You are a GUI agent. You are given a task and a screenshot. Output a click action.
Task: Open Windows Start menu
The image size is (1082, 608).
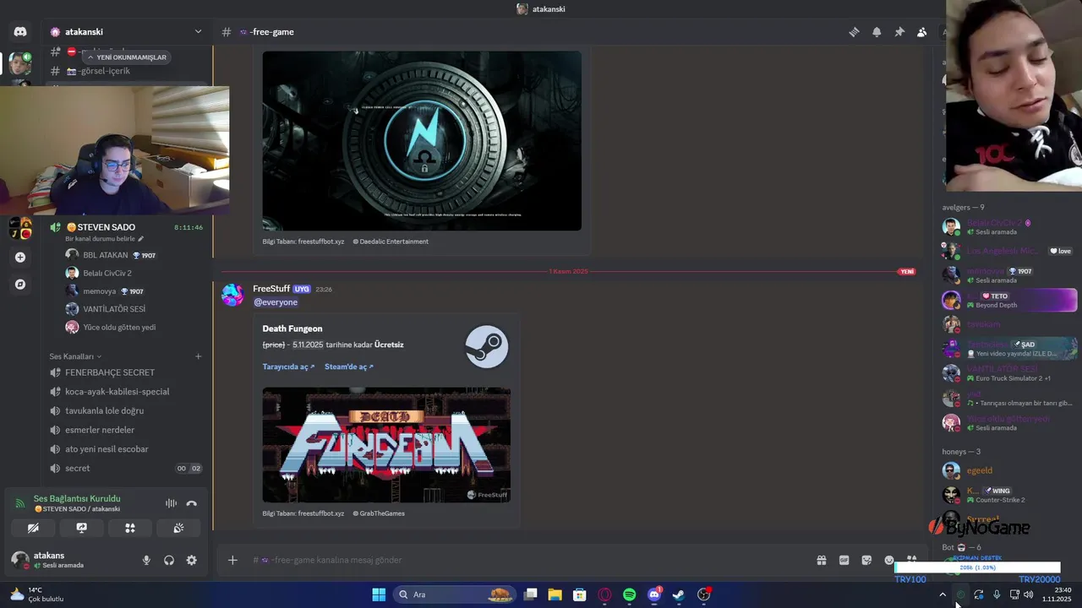pos(379,594)
